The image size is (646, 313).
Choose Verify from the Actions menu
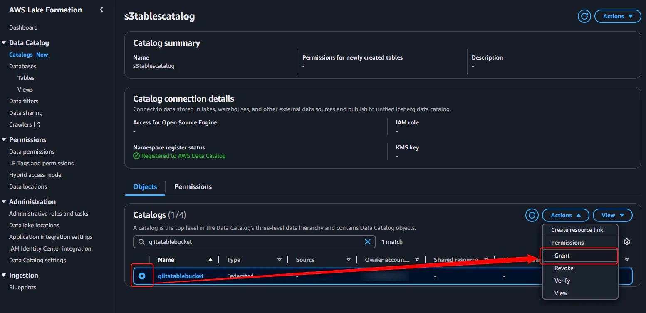[x=580, y=281]
